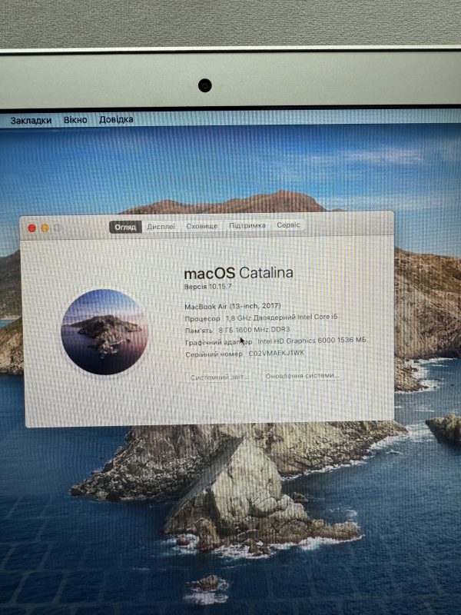Open the Закладки menu
Screen dimensions: 461x615
coord(31,121)
